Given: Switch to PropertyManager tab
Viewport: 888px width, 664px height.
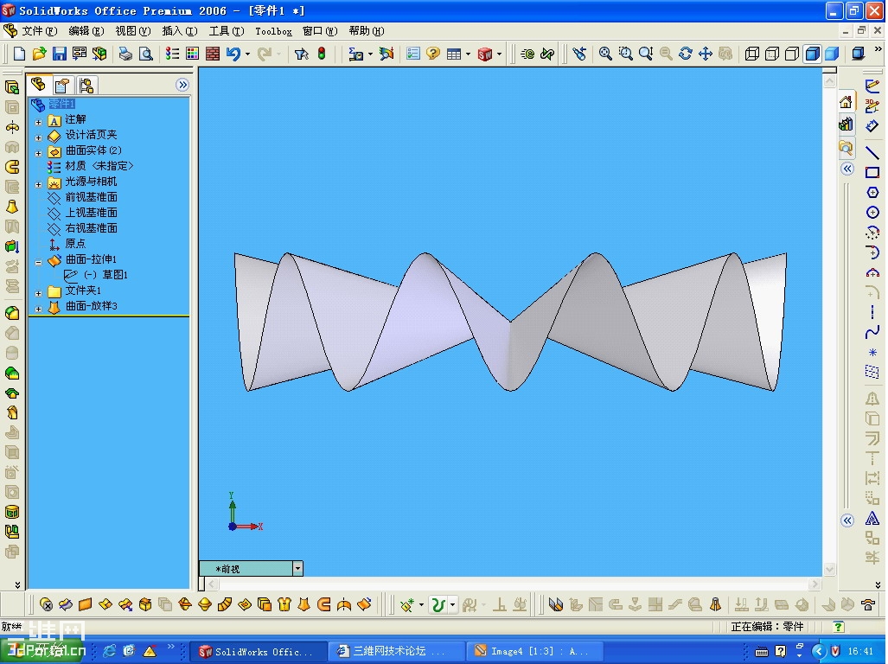Looking at the screenshot, I should (61, 86).
